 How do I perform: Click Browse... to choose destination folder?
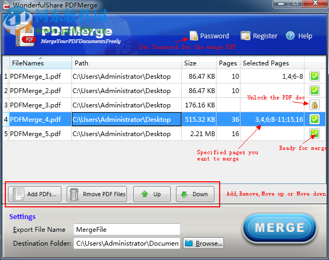(204, 244)
